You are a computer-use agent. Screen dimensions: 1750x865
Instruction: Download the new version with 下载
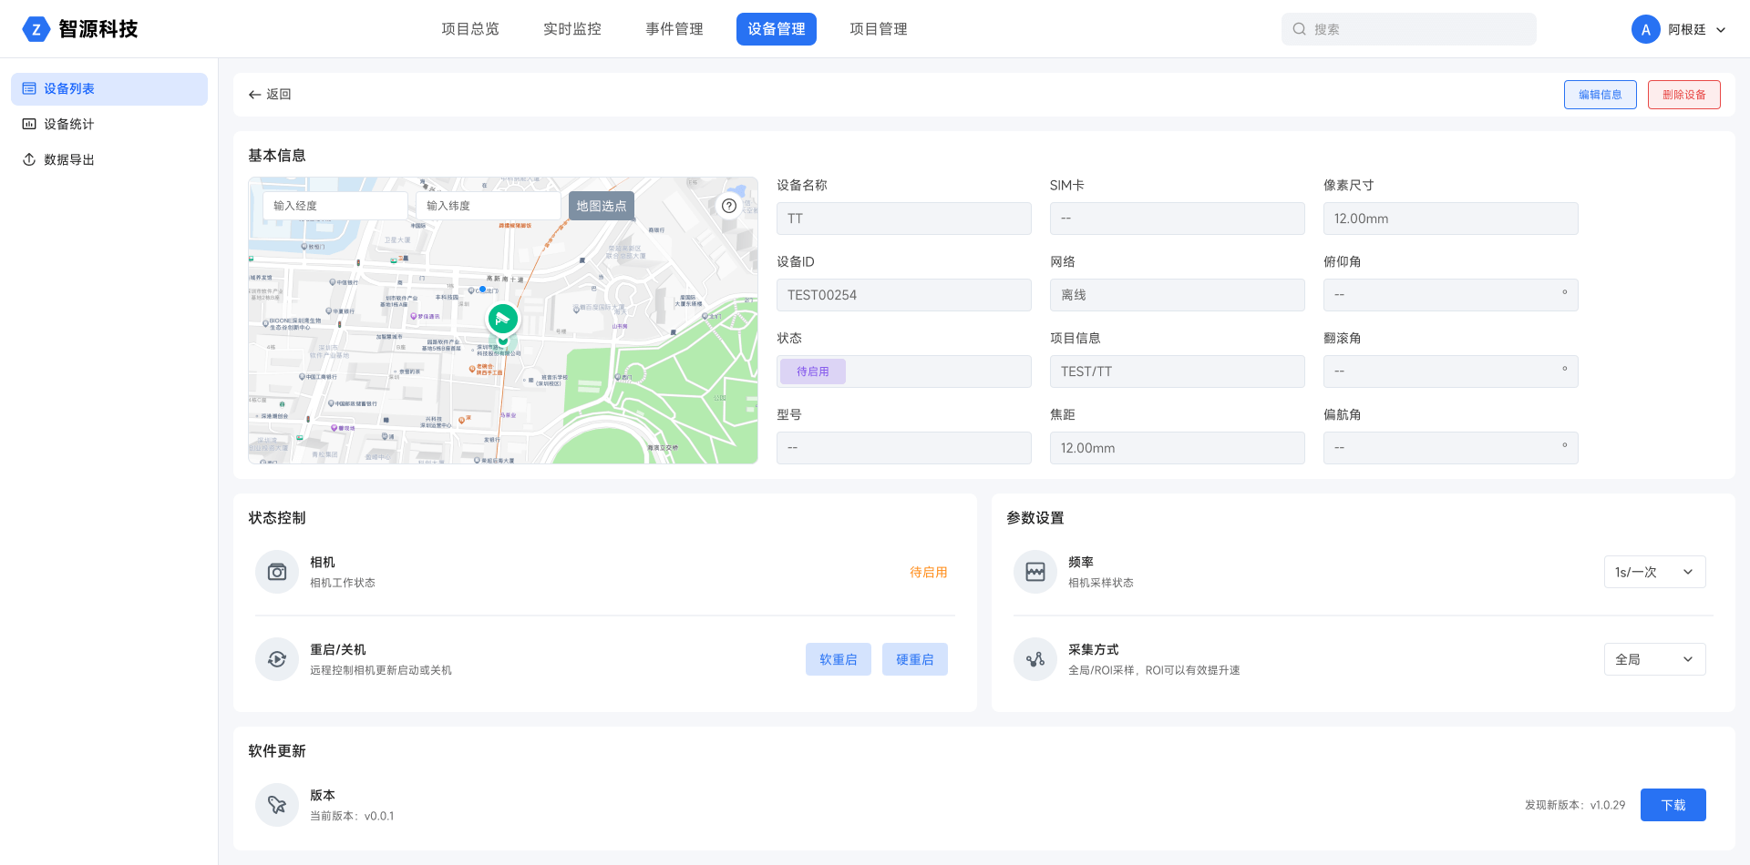click(1673, 805)
